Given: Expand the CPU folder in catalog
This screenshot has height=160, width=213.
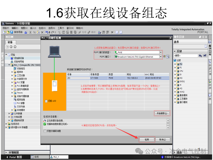Looking at the screenshot, I should pos(175,71).
